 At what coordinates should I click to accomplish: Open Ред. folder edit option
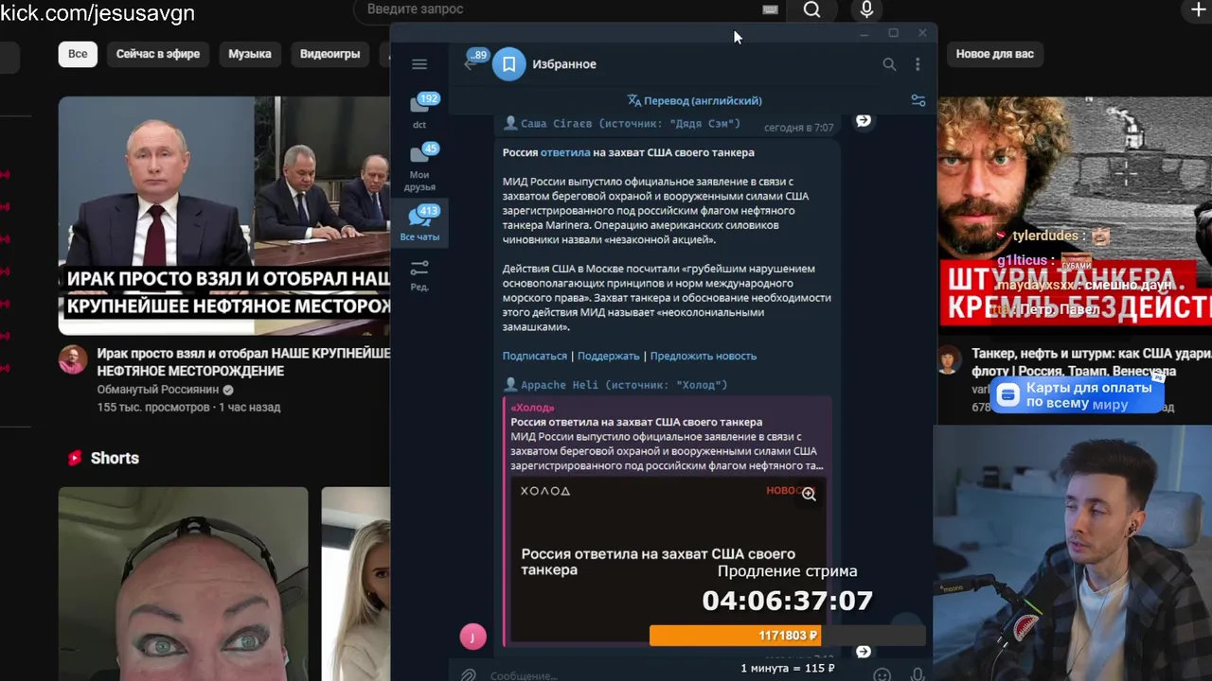pos(419,275)
